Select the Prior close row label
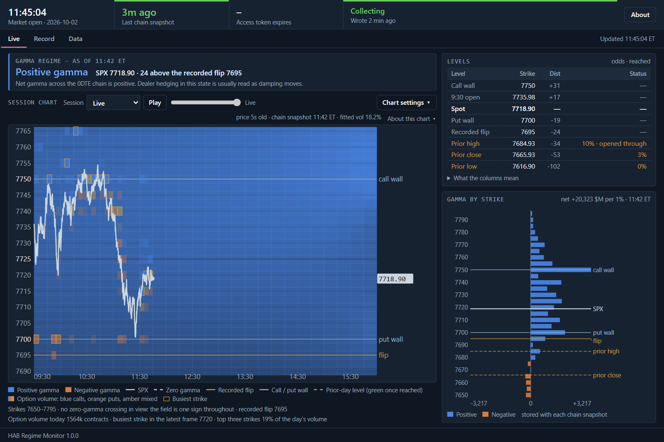Viewport: 664px width, 442px height. click(466, 155)
